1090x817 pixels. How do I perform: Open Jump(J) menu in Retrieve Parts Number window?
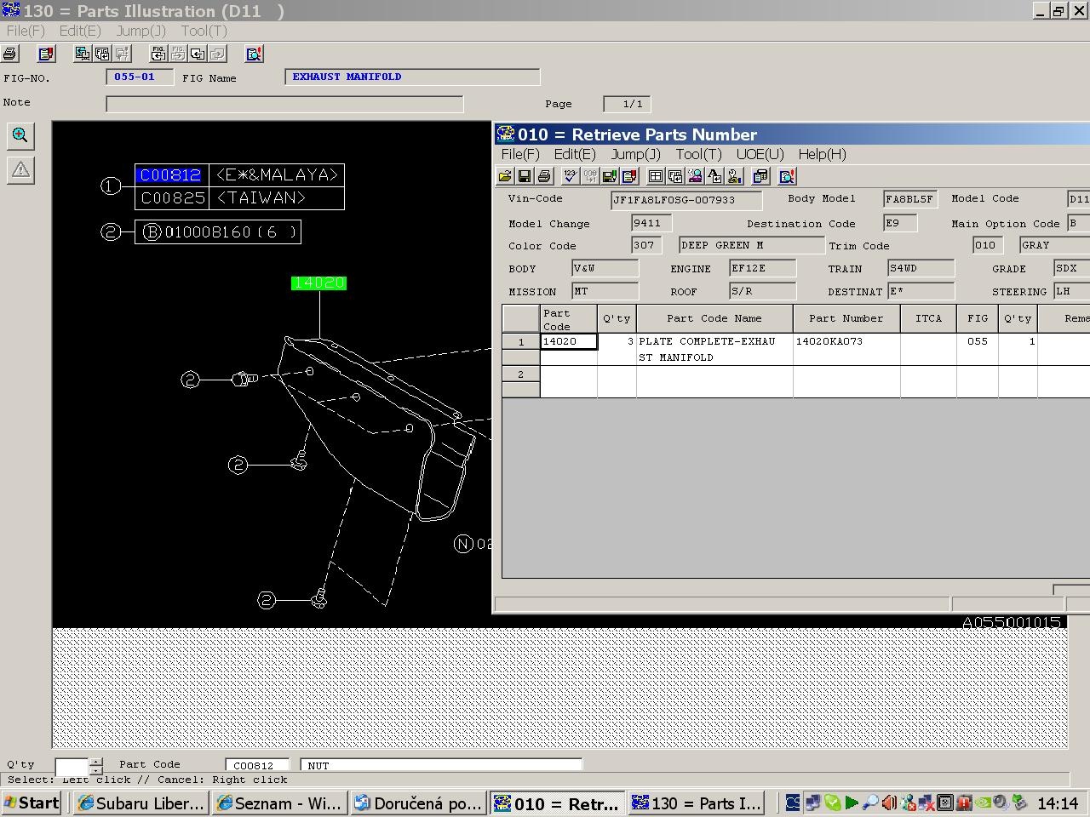(x=635, y=154)
